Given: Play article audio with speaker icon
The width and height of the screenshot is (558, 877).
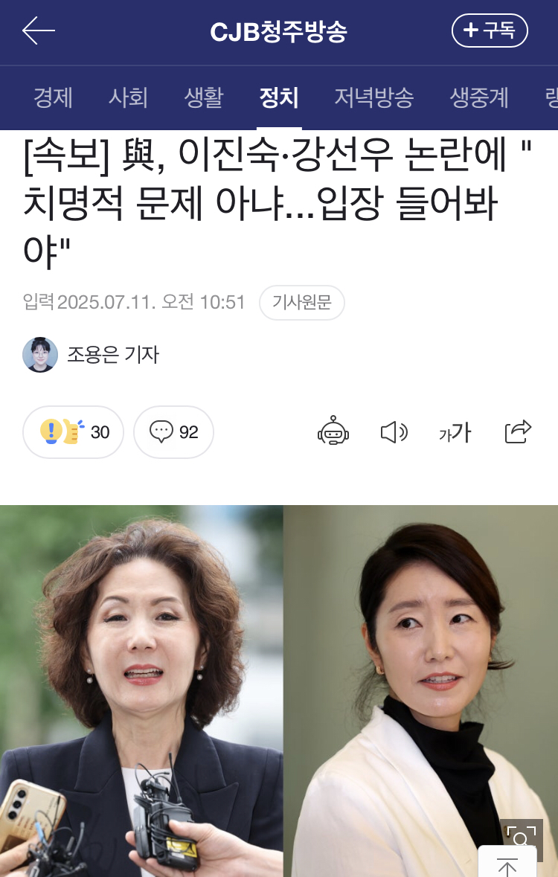Looking at the screenshot, I should coord(394,432).
